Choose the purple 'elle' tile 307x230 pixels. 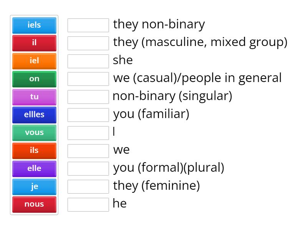click(x=34, y=169)
